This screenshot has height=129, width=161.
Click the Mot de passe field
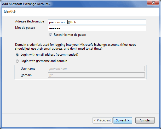(97, 28)
